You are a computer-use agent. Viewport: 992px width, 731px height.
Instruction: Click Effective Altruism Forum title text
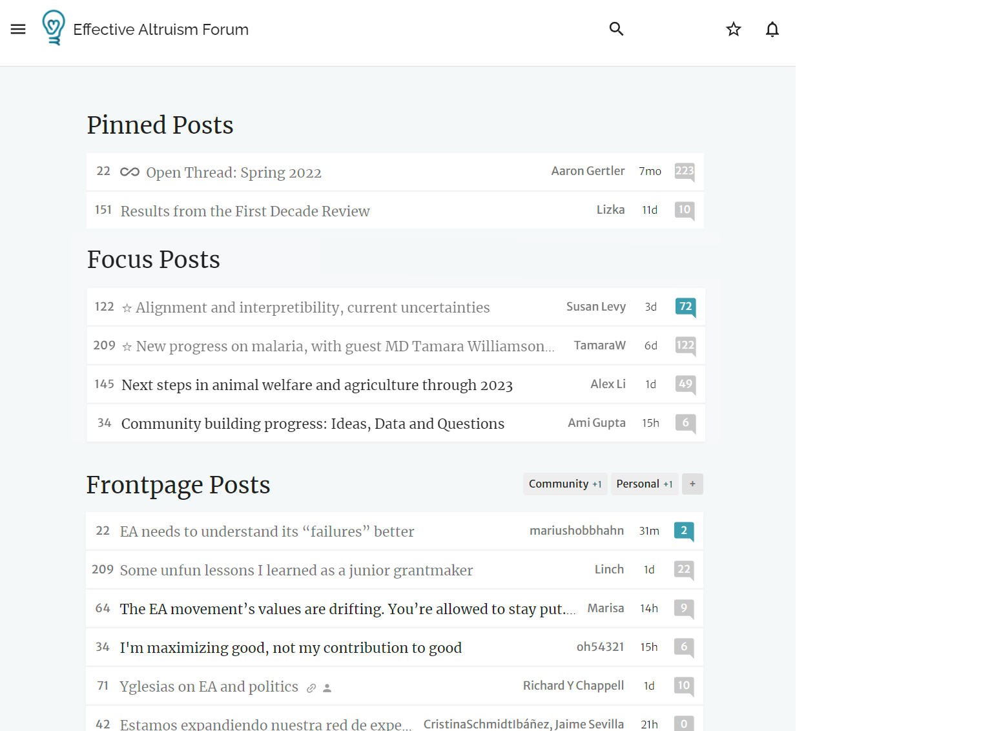(161, 30)
